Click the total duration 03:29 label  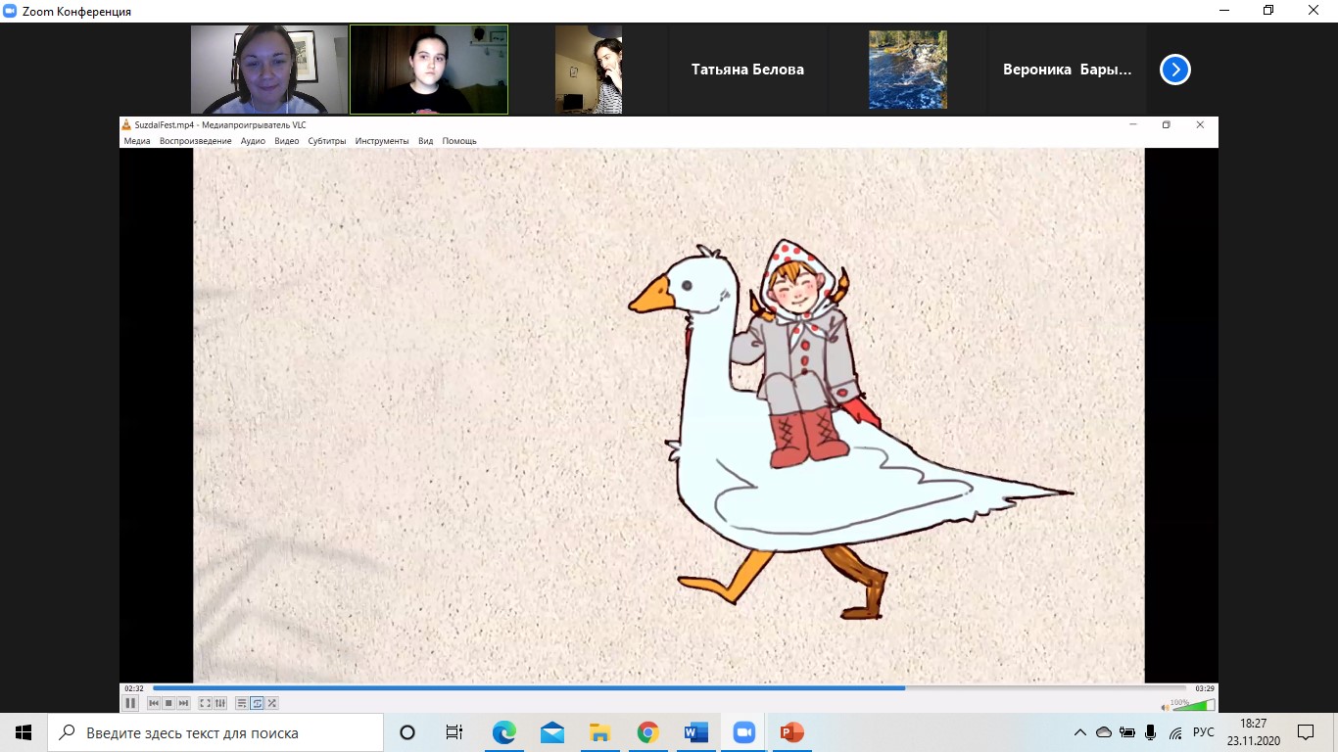tap(1205, 688)
